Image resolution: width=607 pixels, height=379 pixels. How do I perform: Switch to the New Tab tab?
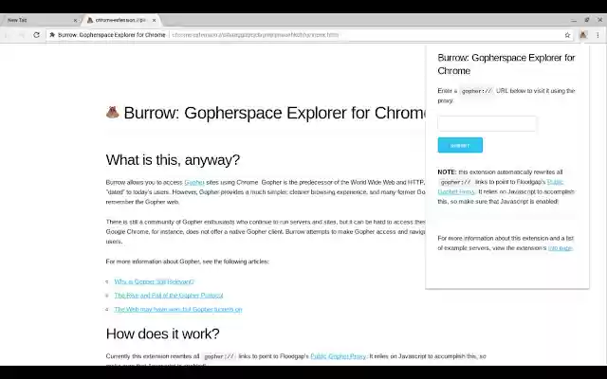(39, 20)
